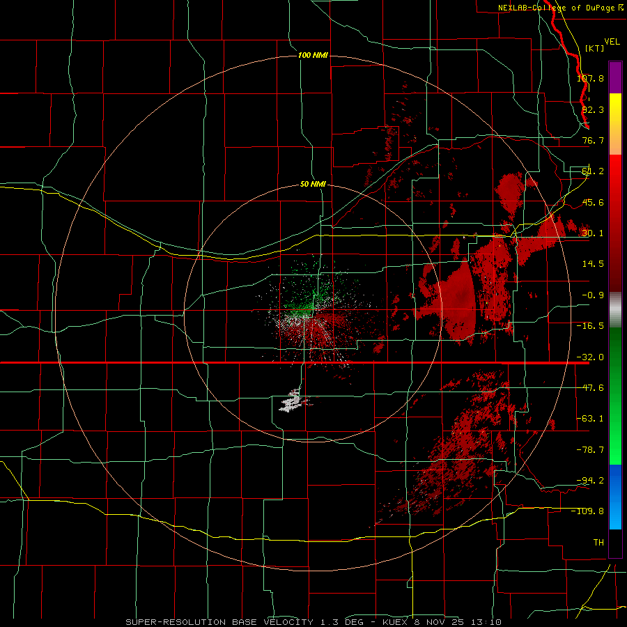Click the -47.6 velocity scale value
Viewport: 627px width, 627px height.
[590, 388]
